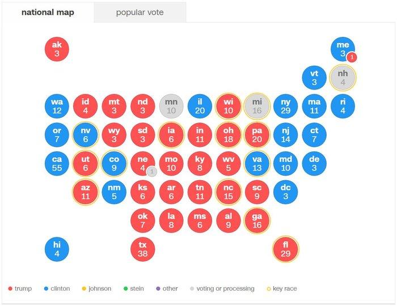Select the national map tab
This screenshot has width=397, height=306.
click(48, 12)
